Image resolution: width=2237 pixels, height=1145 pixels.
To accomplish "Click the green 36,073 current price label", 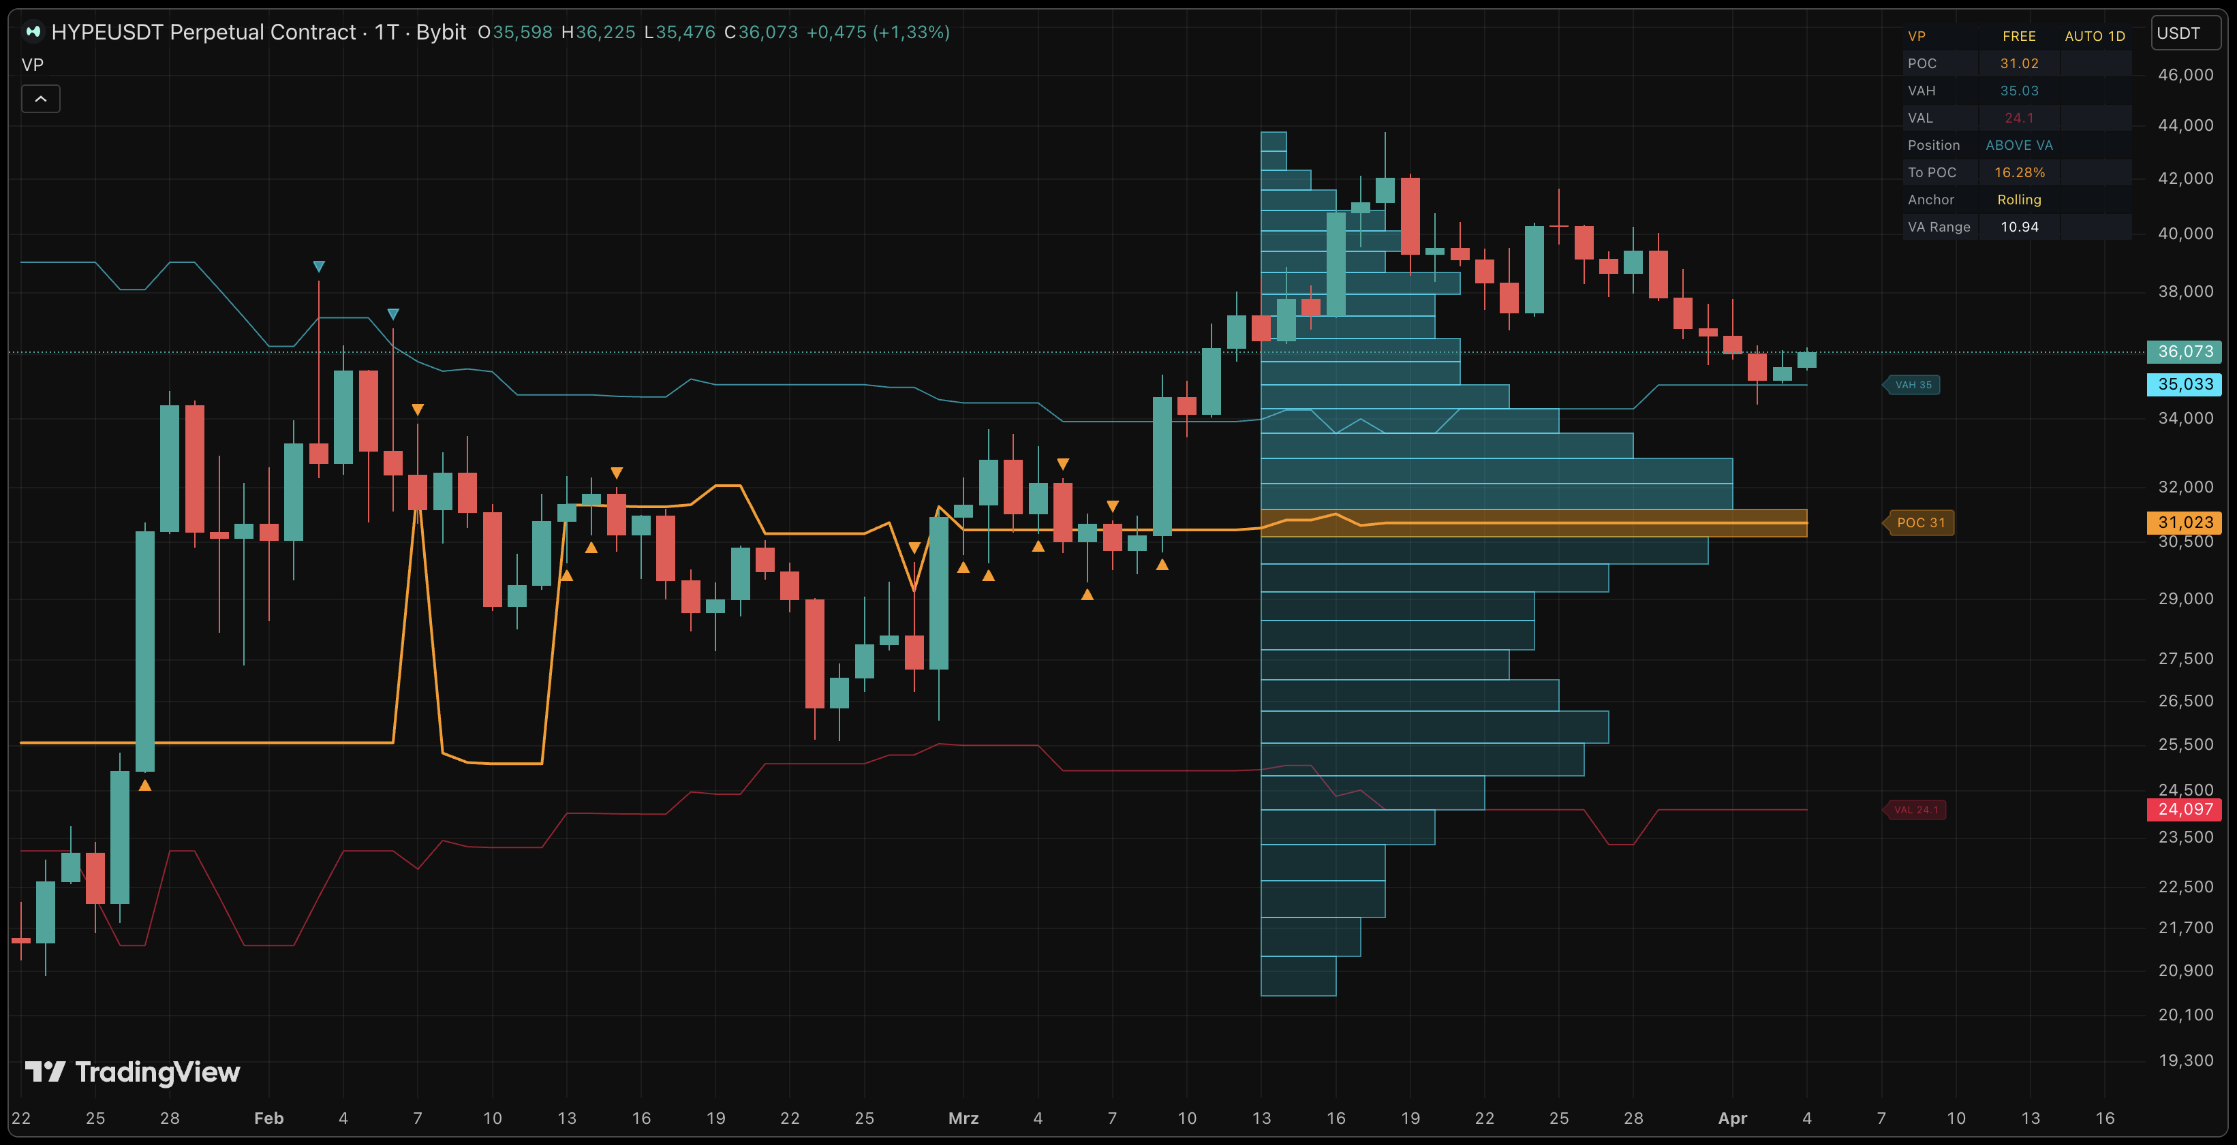I will point(2184,351).
